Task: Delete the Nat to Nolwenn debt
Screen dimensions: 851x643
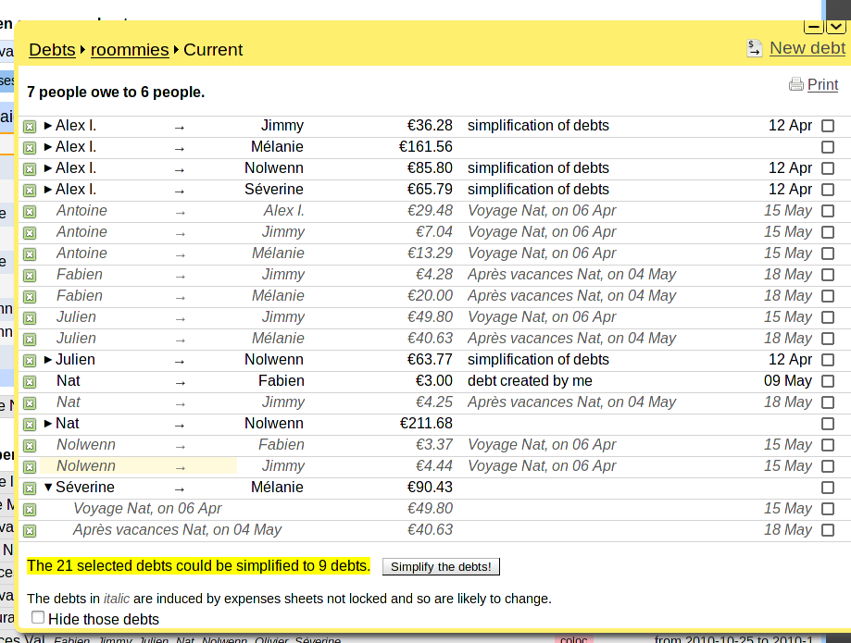Action: [x=30, y=425]
